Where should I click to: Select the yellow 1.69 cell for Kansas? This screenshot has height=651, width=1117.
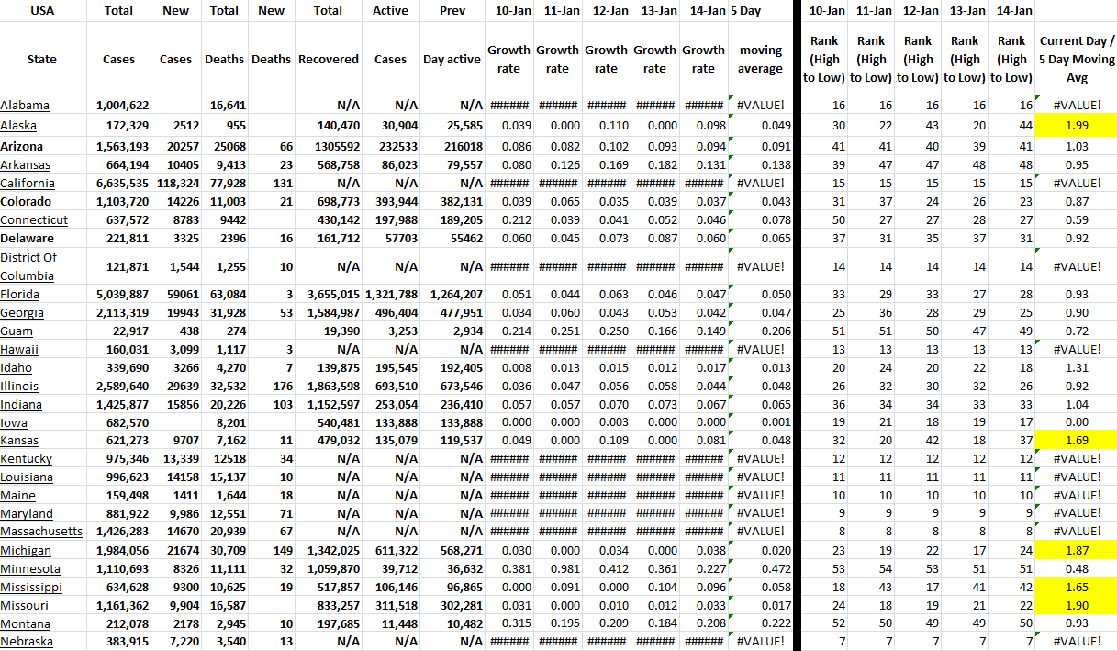click(1076, 441)
